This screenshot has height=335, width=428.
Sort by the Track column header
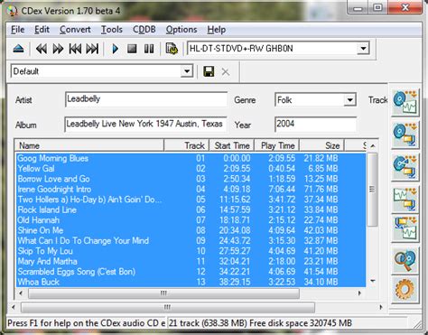coord(187,145)
